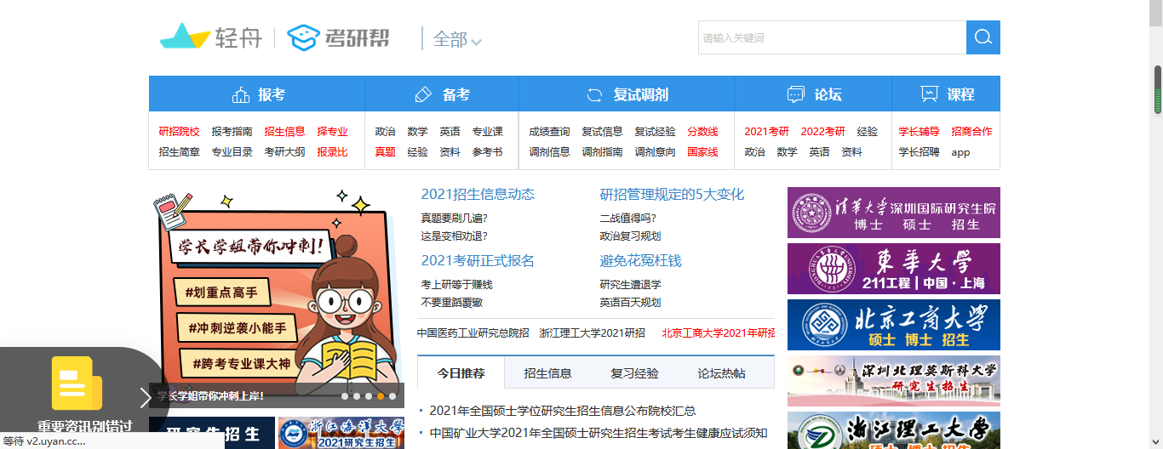Open the 报考指南 link
The width and height of the screenshot is (1163, 449).
coord(232,132)
